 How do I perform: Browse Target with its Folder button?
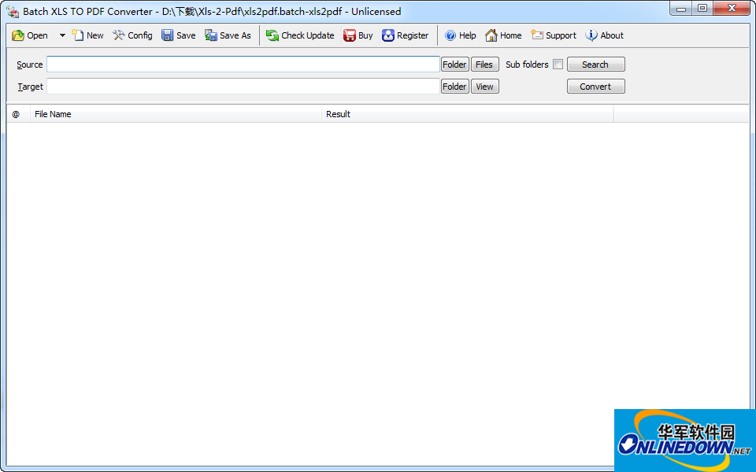[454, 87]
